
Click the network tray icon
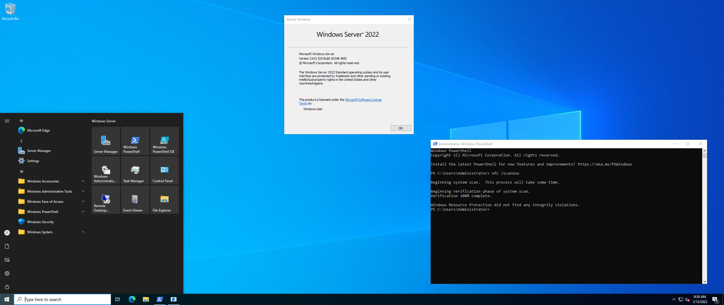tap(681, 299)
